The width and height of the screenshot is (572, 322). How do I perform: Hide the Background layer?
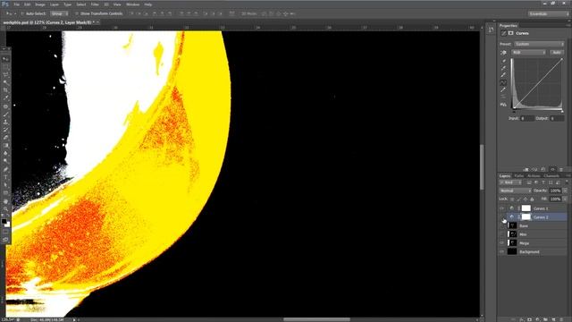(x=502, y=252)
